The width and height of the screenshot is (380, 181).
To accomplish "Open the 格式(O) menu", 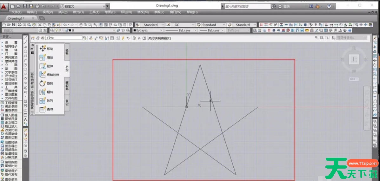I will pyautogui.click(x=78, y=12).
